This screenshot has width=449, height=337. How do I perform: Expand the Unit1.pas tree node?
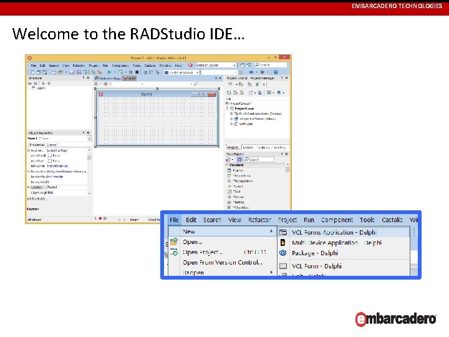pyautogui.click(x=231, y=124)
